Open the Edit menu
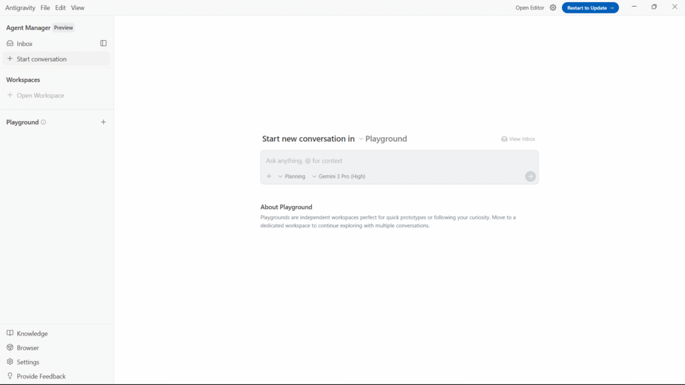The height and width of the screenshot is (385, 685). click(60, 8)
